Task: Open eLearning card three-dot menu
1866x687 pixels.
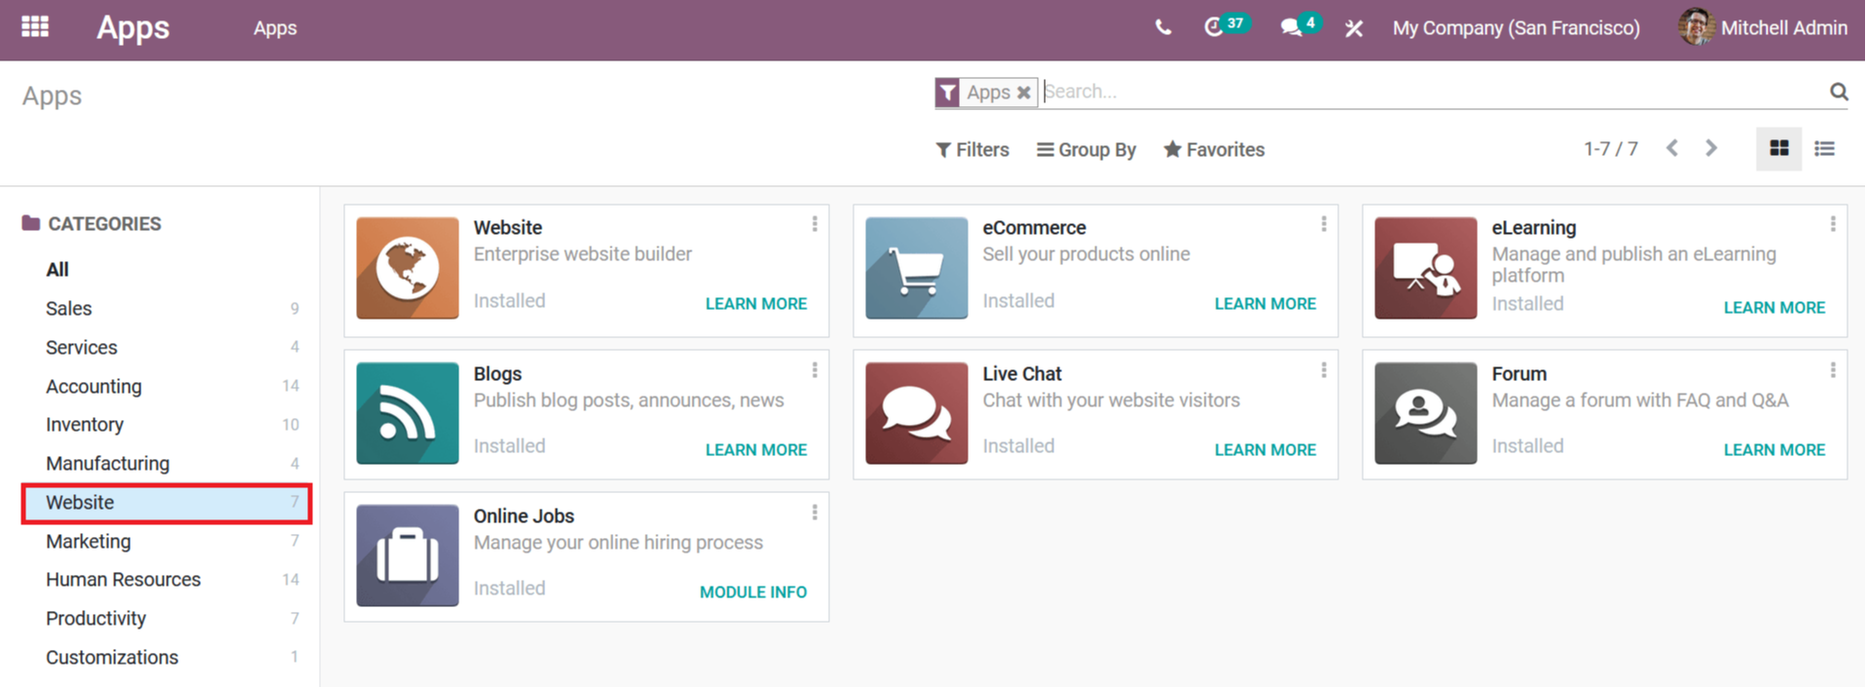Action: pos(1833,224)
